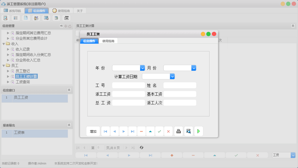298x168 pixels.
Task: Cancel editing with the red X icon
Action: pos(168,131)
